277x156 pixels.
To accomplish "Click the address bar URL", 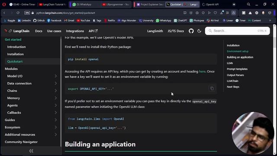I will [x=66, y=13].
